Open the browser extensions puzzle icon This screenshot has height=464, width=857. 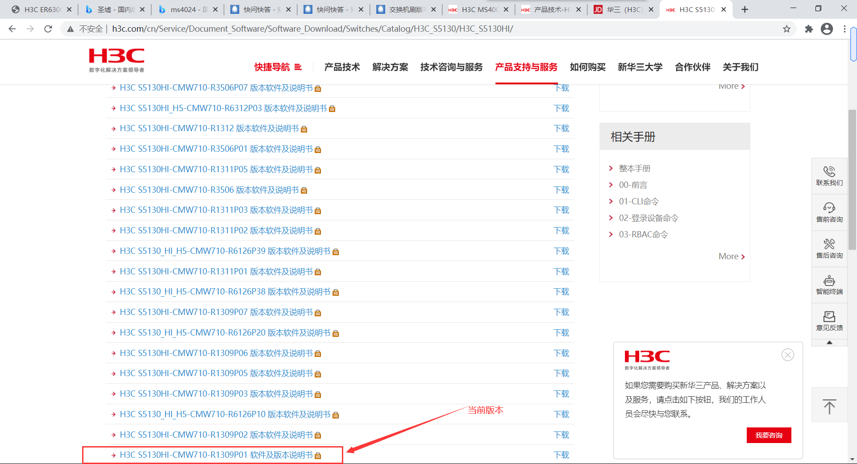(x=809, y=29)
